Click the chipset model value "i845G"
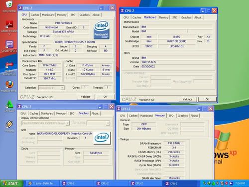 [177, 37]
